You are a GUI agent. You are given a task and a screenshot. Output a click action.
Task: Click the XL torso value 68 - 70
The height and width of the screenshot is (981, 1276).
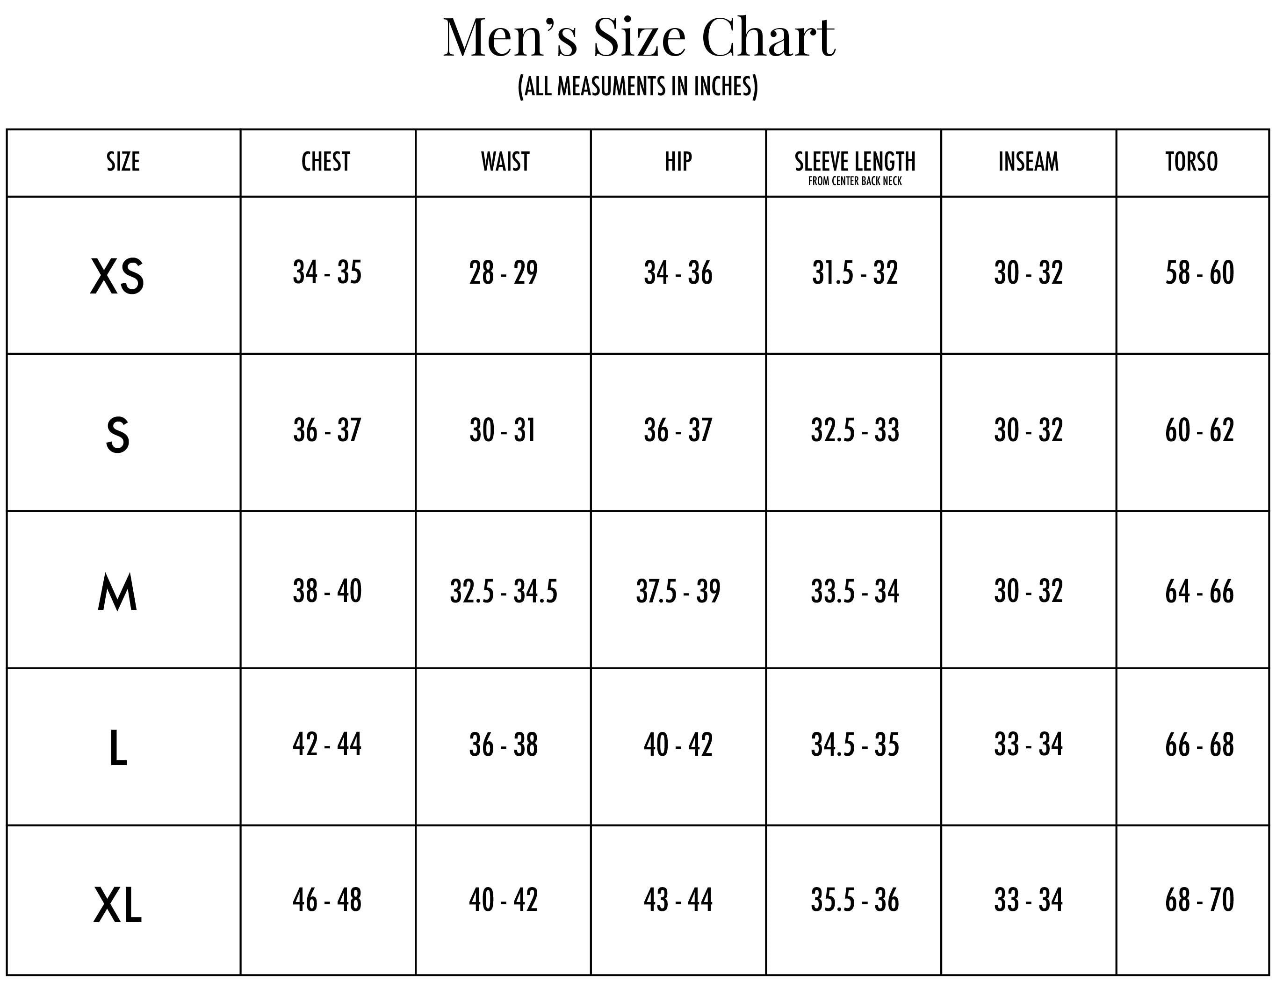point(1199,900)
